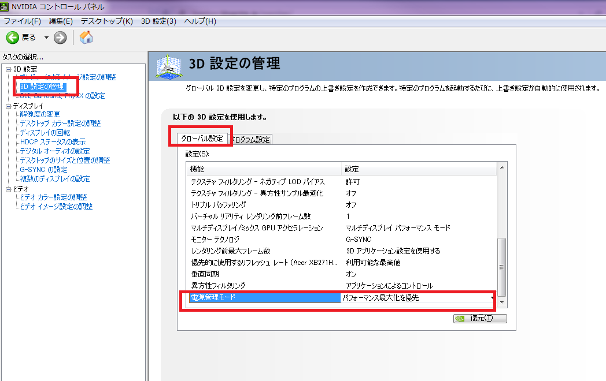Select the 異方性サンプル最適化 row
606x381 pixels.
click(342, 193)
